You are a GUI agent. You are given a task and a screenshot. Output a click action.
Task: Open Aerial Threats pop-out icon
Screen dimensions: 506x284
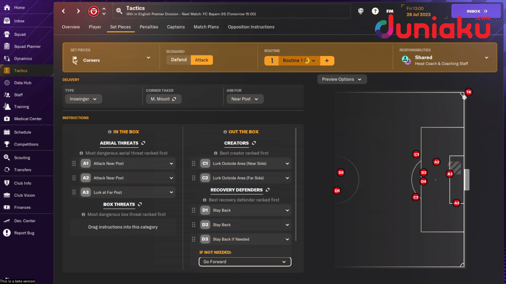(143, 143)
